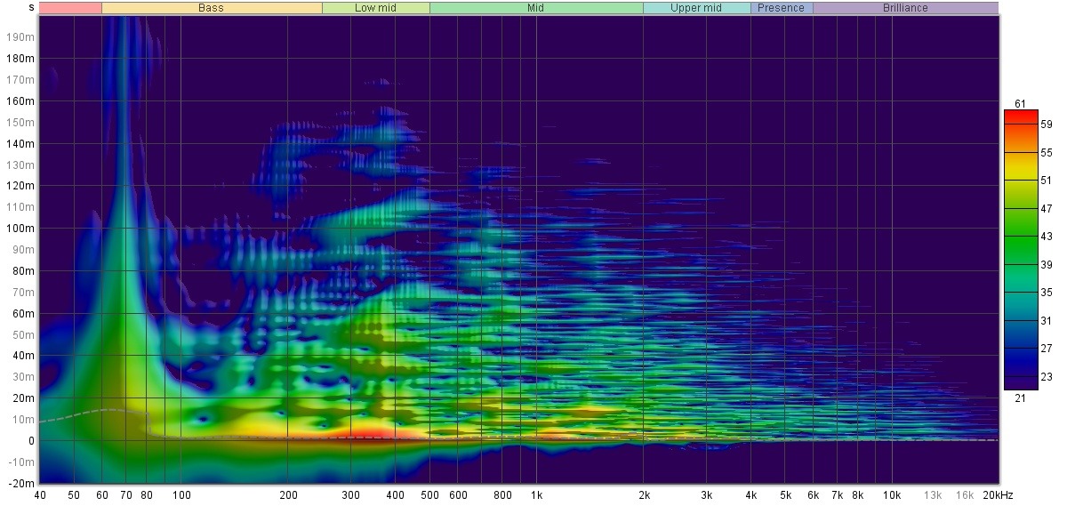Click the -20m time axis label
This screenshot has height=506, width=1067.
pyautogui.click(x=23, y=483)
